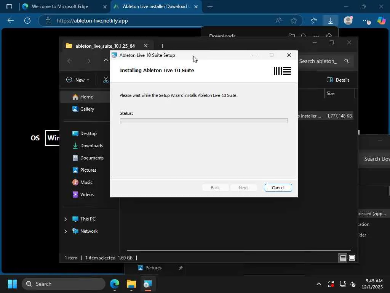Click the muted volume tray icon

[x=353, y=284]
